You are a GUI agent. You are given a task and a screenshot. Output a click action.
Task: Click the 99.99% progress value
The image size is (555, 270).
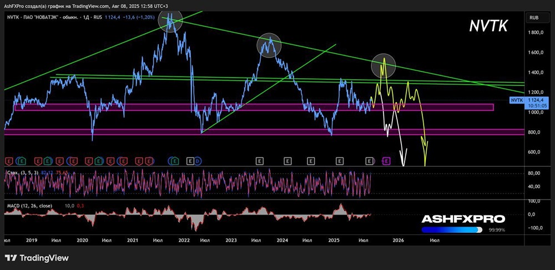(x=498, y=230)
